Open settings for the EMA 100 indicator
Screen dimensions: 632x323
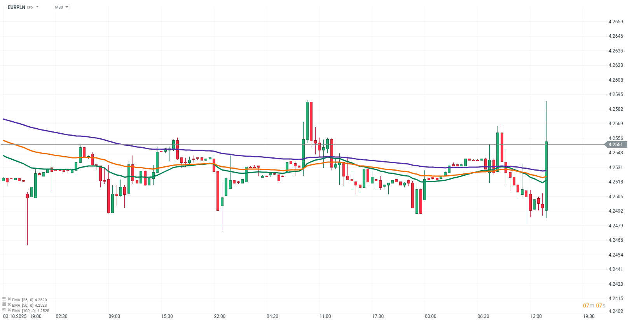coord(4,310)
